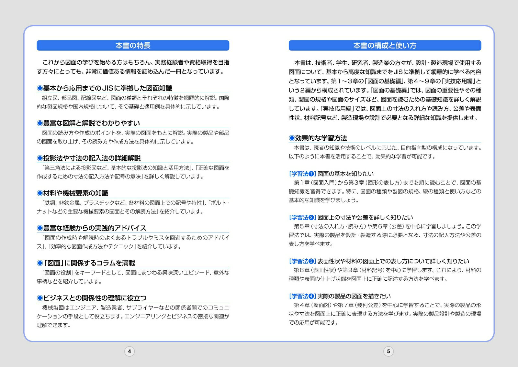Image resolution: width=518 pixels, height=367 pixels.
Task: Click the page number 5 circle
Action: pos(388,351)
